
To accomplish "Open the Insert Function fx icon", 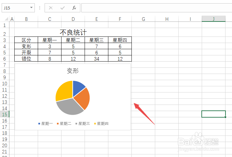I will 74,8.
